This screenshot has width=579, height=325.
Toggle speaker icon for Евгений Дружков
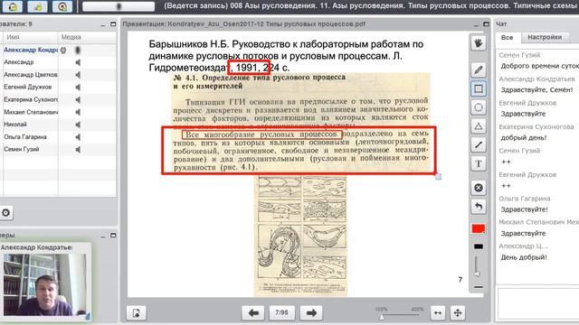78,88
